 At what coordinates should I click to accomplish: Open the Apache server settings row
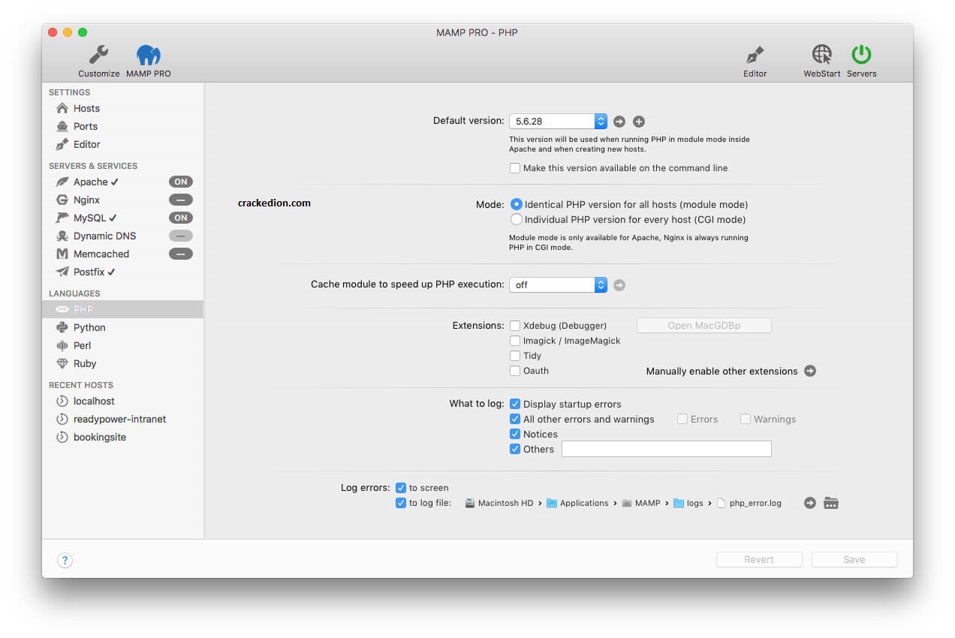coord(122,182)
